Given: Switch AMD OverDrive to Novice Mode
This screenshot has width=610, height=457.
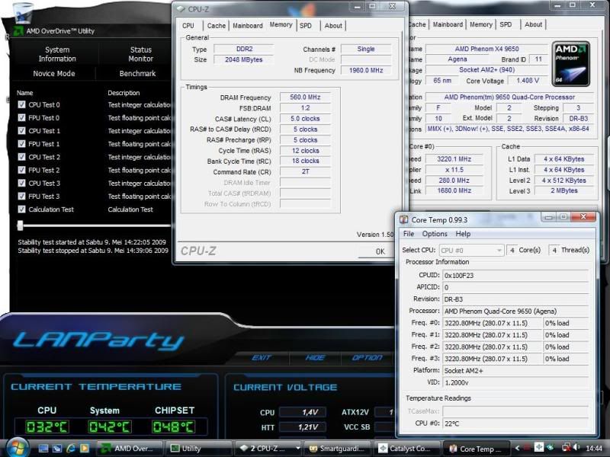Looking at the screenshot, I should (x=54, y=73).
